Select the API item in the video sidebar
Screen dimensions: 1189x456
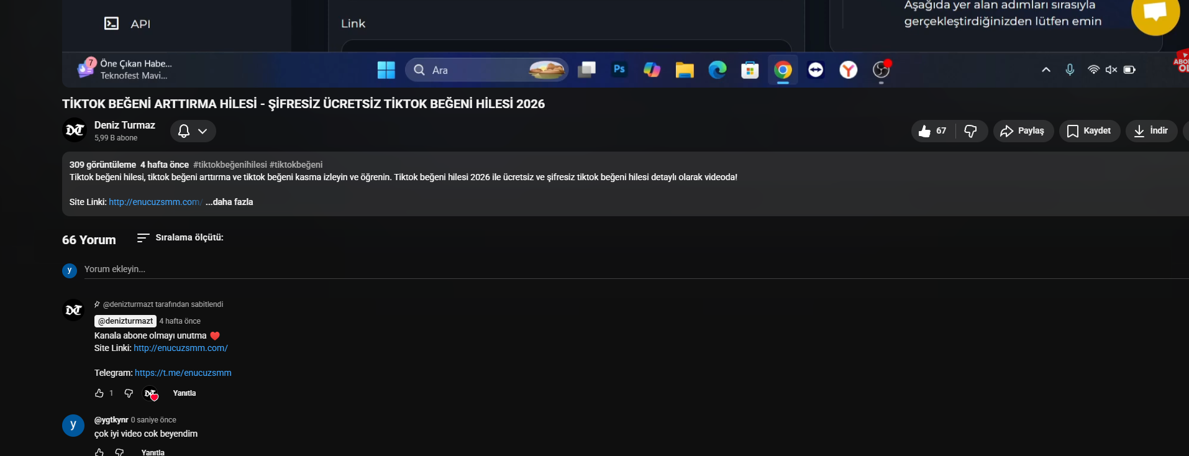(127, 24)
